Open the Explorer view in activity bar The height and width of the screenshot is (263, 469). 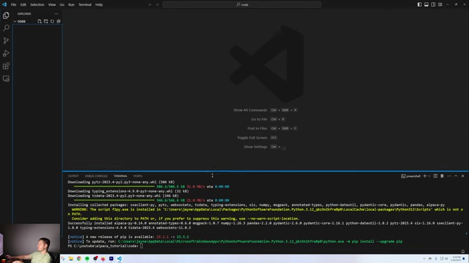point(6,15)
